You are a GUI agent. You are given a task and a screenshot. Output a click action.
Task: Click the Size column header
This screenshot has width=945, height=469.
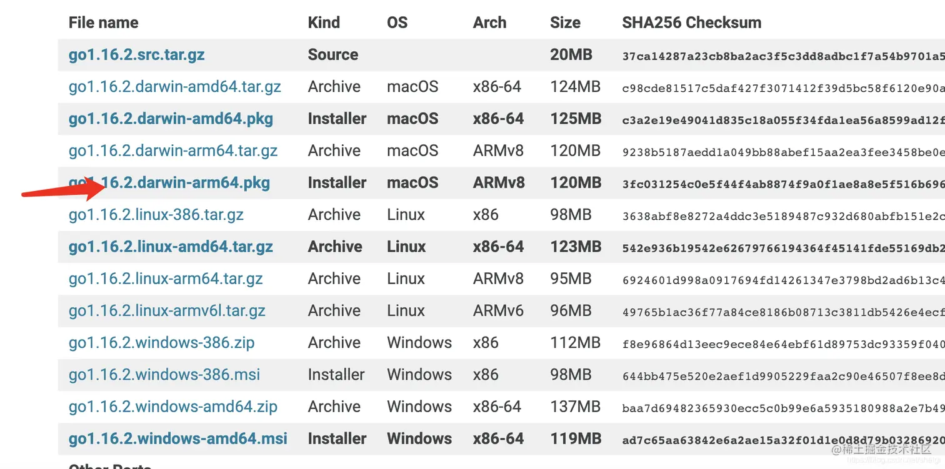pyautogui.click(x=565, y=23)
